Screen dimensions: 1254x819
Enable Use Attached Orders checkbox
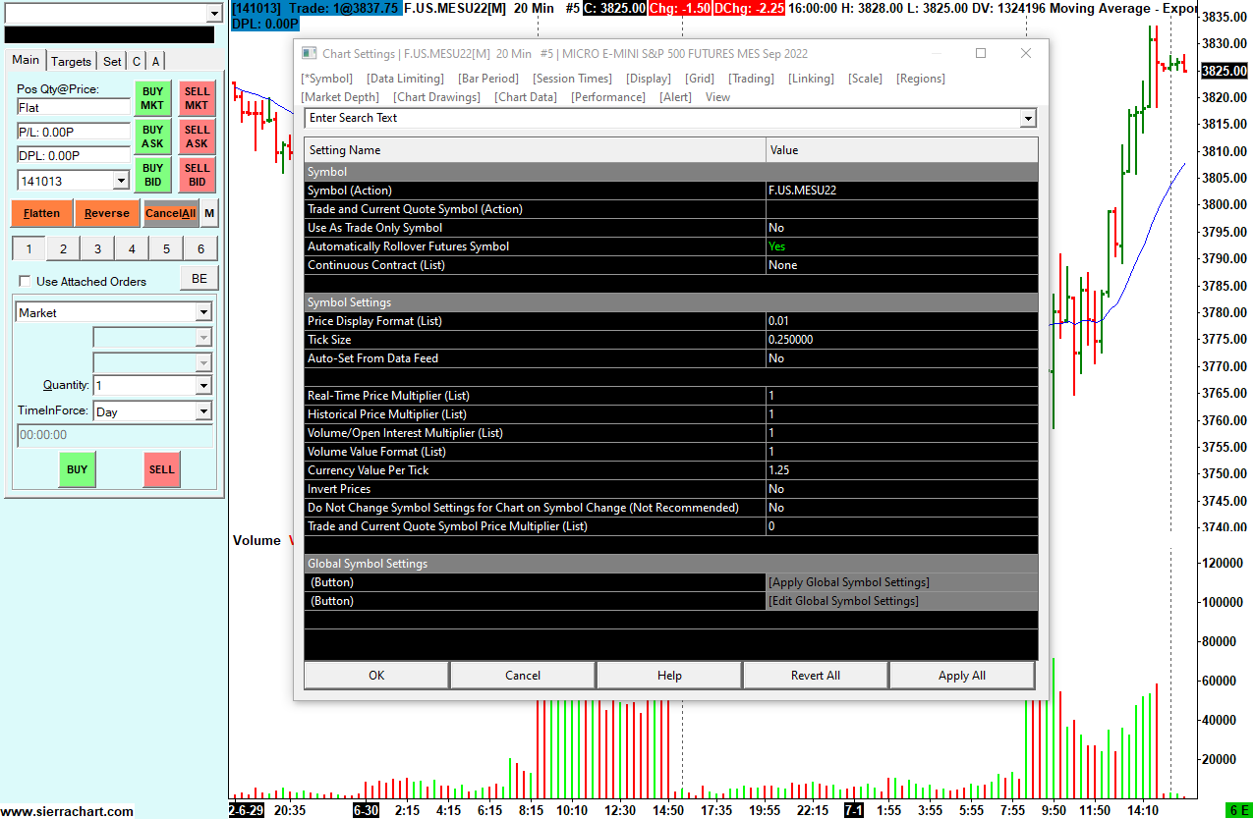coord(26,281)
